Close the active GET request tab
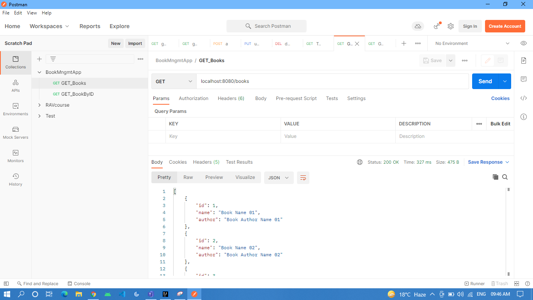533x300 pixels. click(357, 44)
